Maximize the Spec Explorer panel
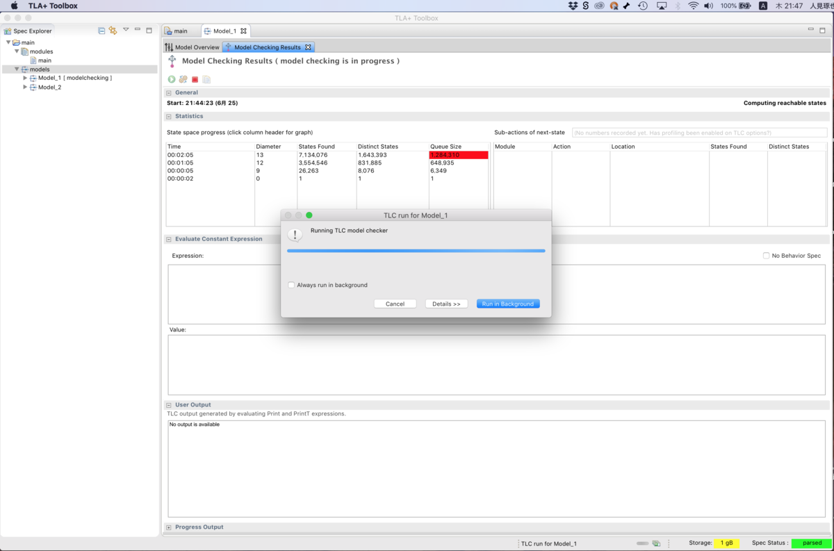834x551 pixels. (x=149, y=30)
